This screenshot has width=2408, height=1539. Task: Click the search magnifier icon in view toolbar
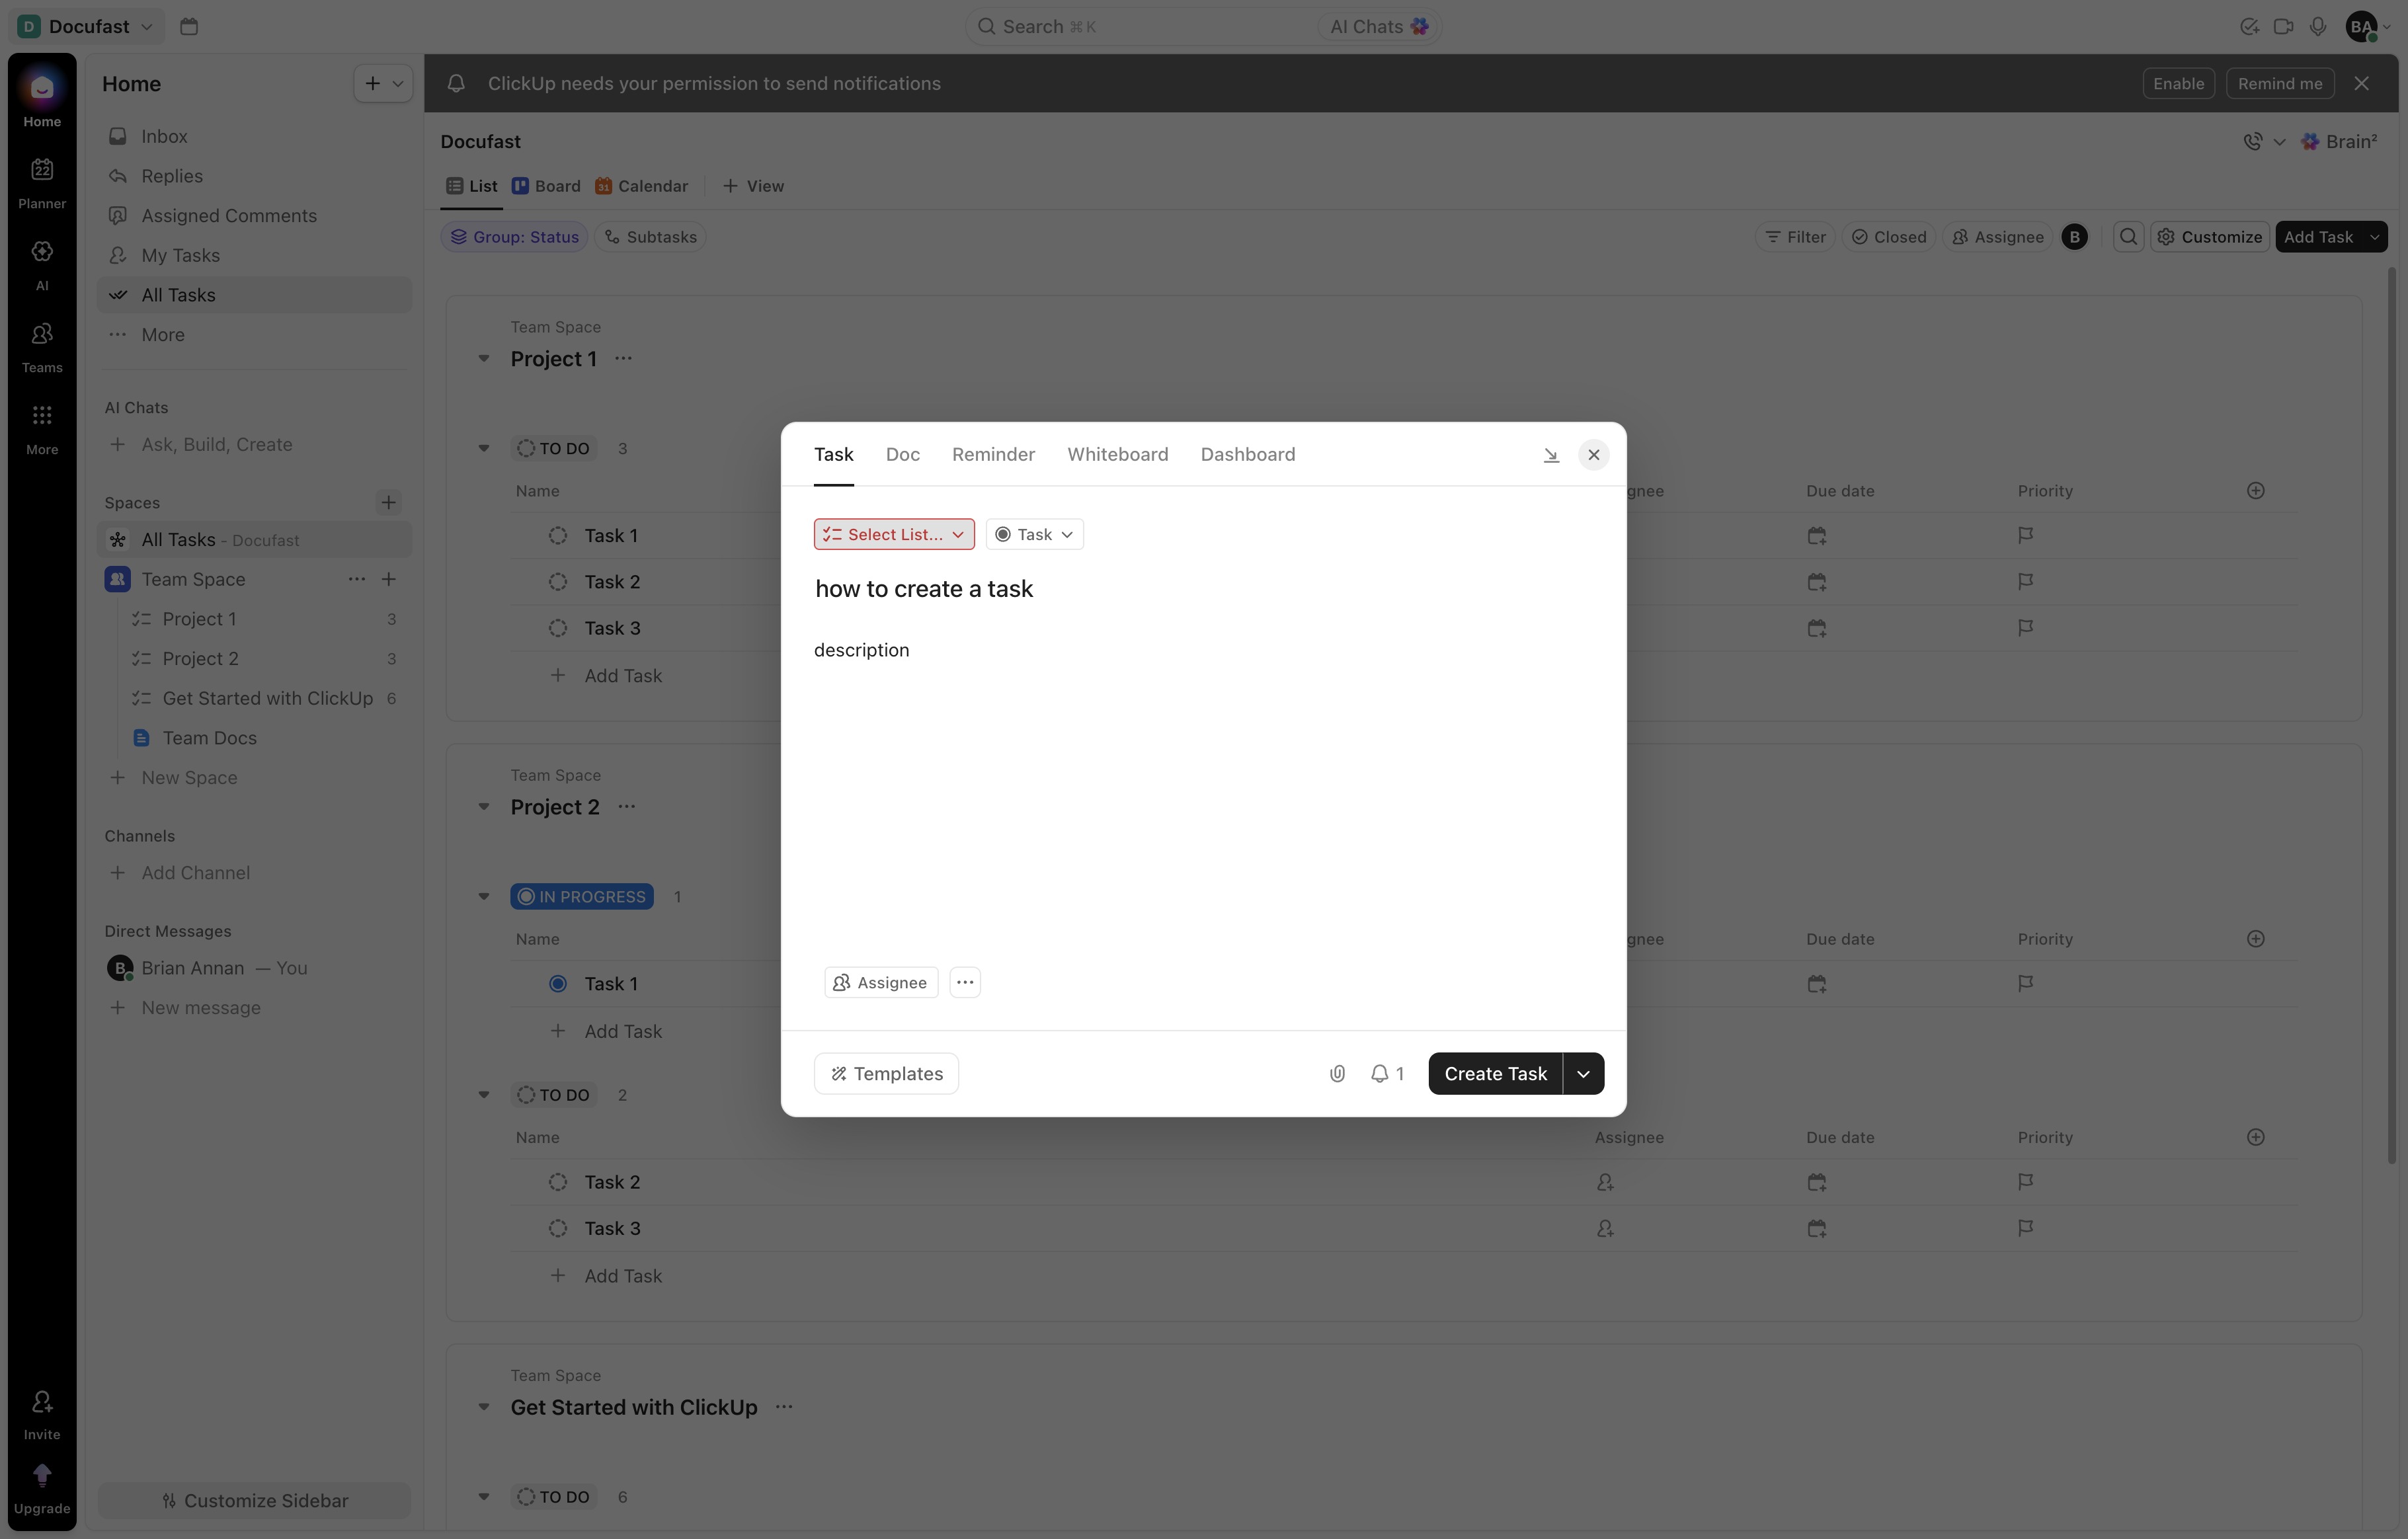pos(2128,237)
